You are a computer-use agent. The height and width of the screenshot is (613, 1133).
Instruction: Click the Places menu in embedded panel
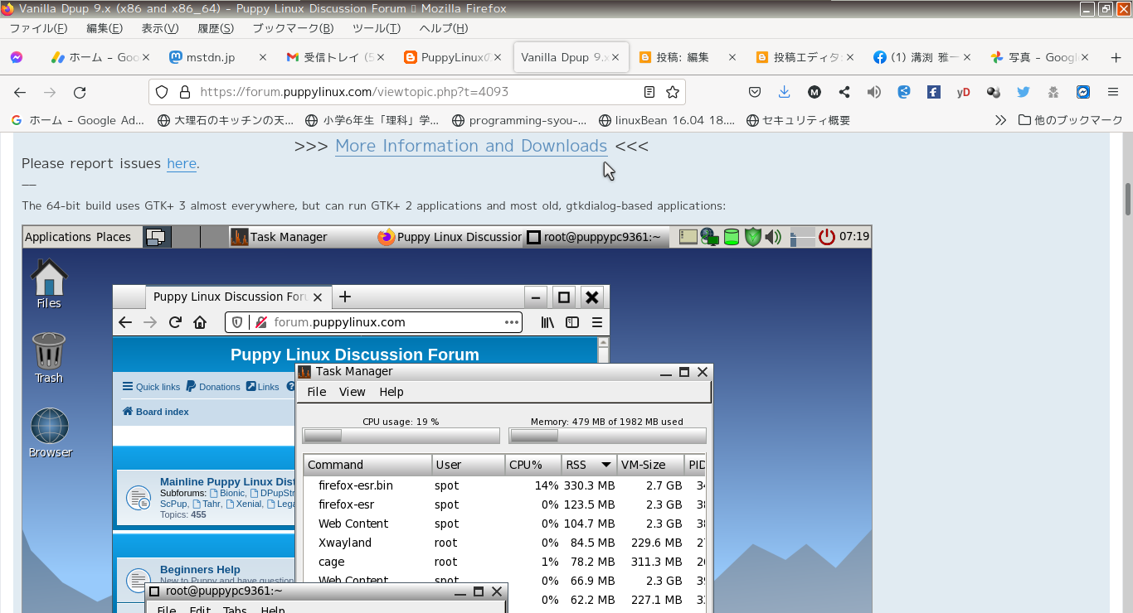pyautogui.click(x=114, y=237)
